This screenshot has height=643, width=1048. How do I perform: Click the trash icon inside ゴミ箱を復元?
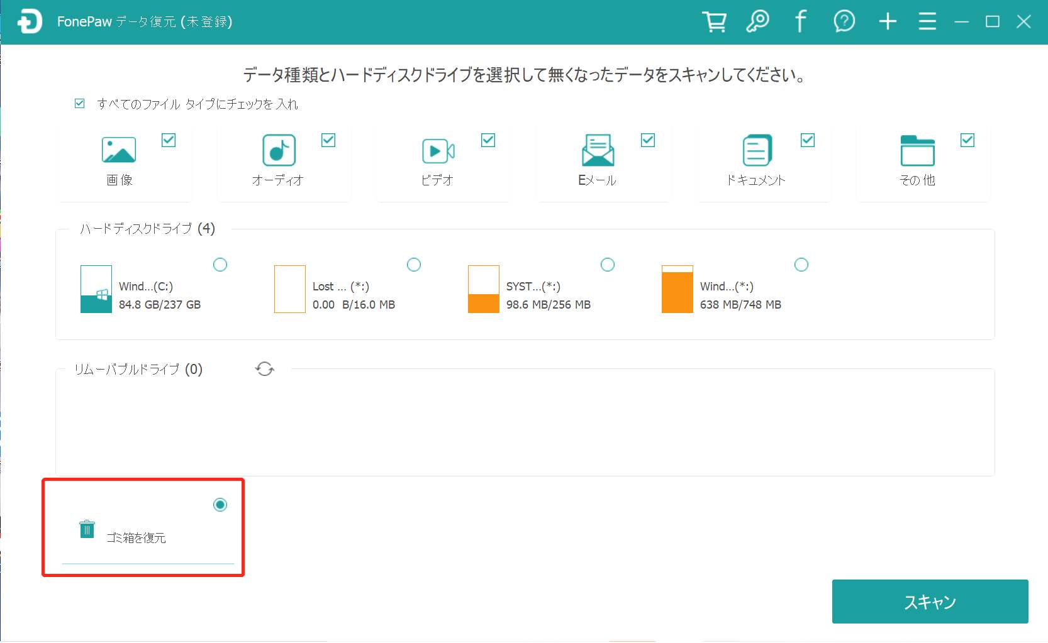(x=87, y=529)
